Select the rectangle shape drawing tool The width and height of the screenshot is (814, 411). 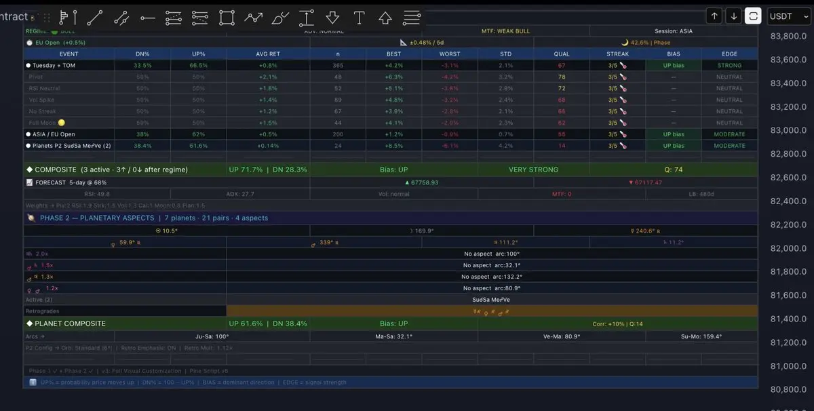click(227, 18)
